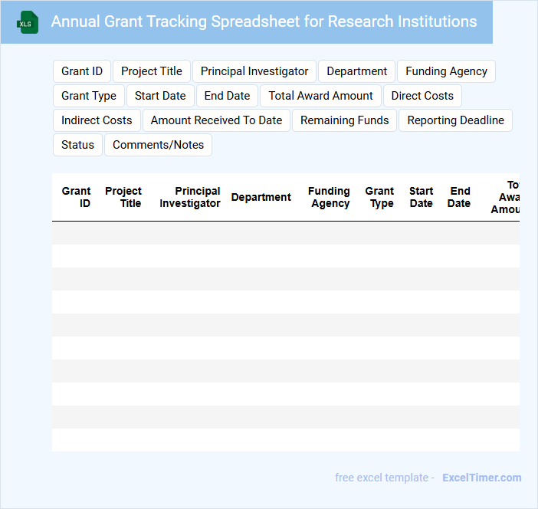The width and height of the screenshot is (538, 509).
Task: Select the Start Date tag
Action: click(160, 96)
